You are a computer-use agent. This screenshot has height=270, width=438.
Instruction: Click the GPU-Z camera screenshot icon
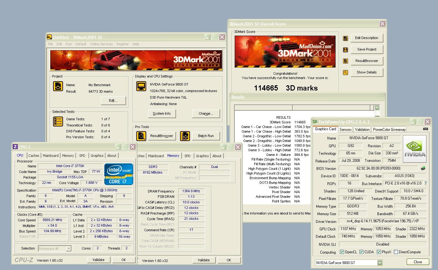click(x=426, y=129)
